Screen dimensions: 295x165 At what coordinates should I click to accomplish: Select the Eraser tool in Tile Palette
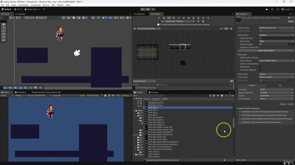click(183, 18)
